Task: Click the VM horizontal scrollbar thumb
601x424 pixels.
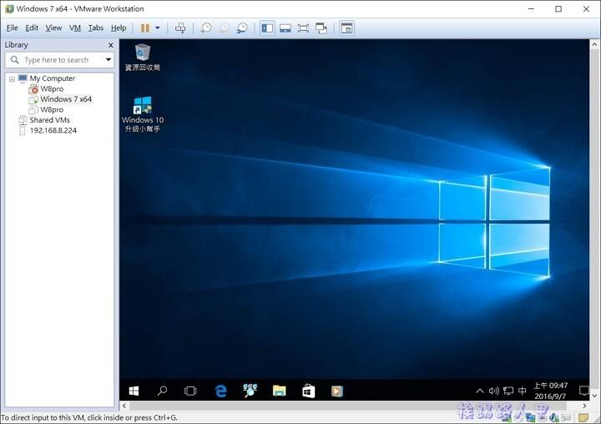Action: [347, 406]
